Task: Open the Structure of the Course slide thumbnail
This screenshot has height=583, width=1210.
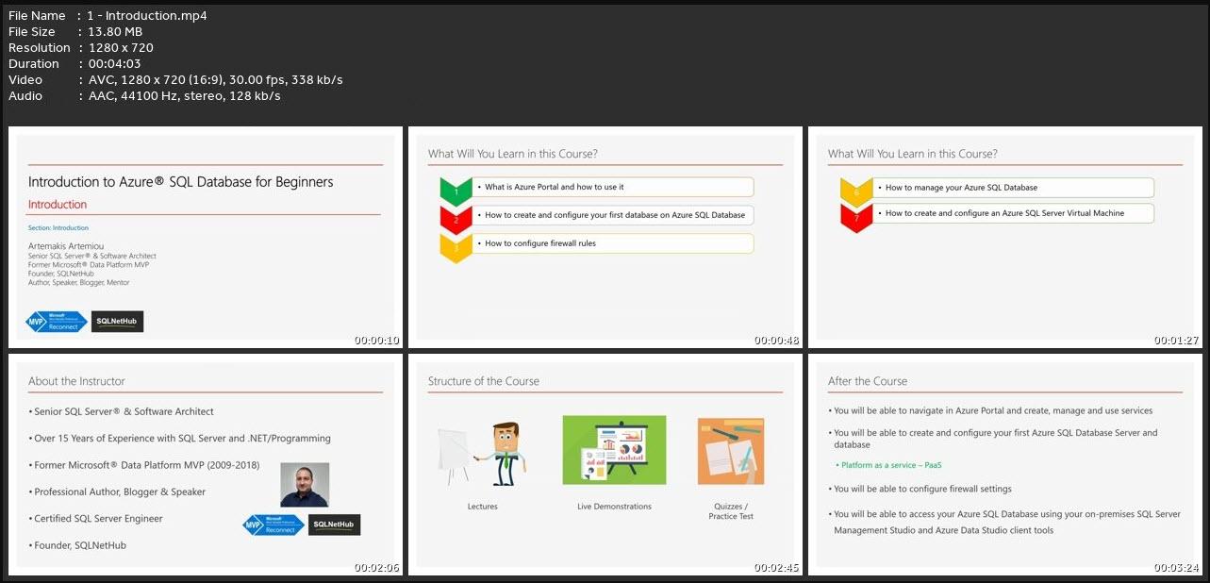Action: pos(605,463)
